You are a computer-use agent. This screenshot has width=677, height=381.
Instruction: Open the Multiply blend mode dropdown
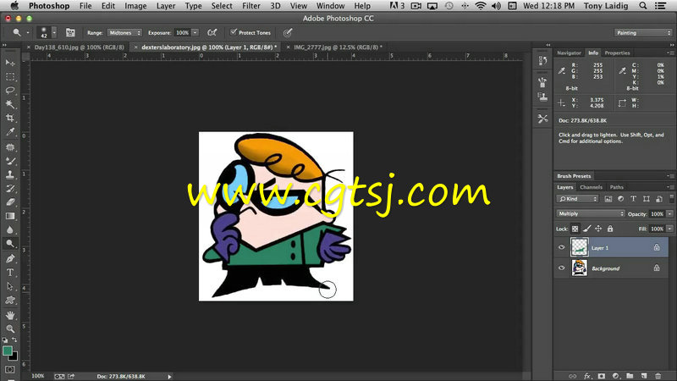pyautogui.click(x=590, y=214)
